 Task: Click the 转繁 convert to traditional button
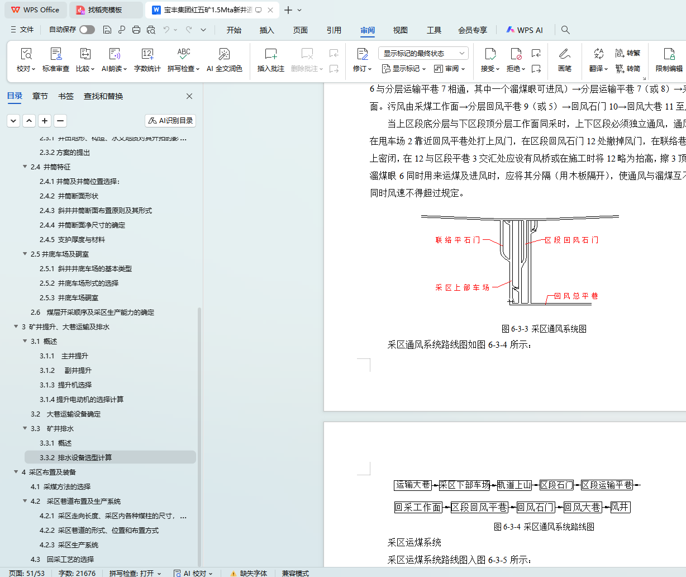point(628,53)
